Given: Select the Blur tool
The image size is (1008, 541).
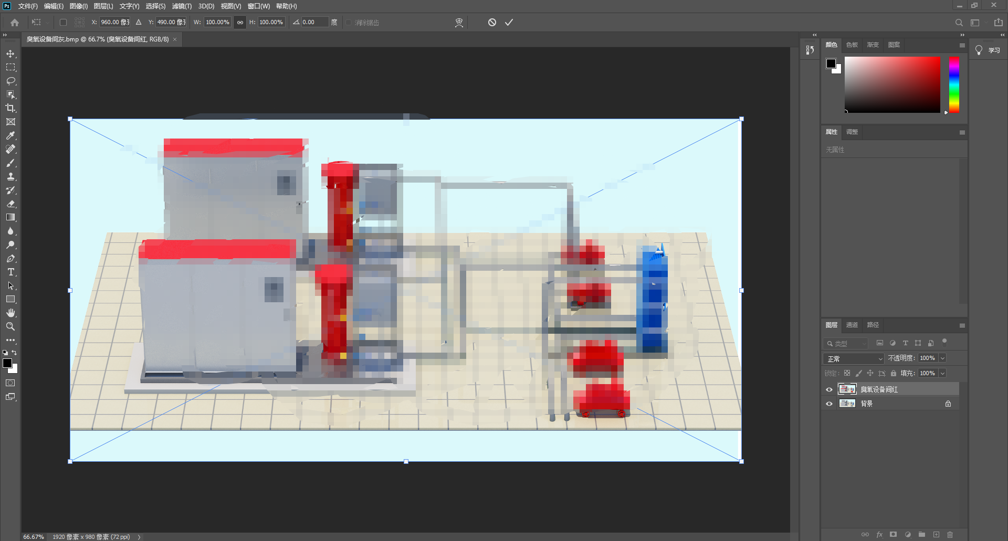Looking at the screenshot, I should (x=10, y=231).
